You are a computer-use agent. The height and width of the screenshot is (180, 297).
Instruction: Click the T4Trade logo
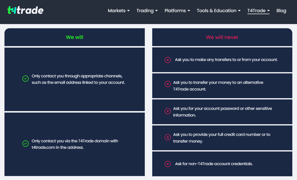tap(25, 10)
